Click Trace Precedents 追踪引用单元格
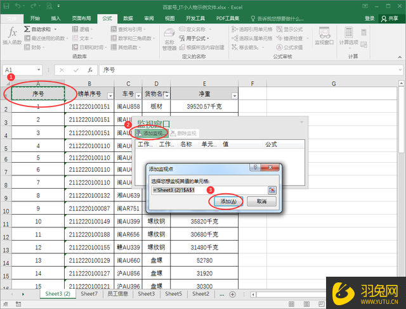This screenshot has width=406, height=309. (252, 29)
